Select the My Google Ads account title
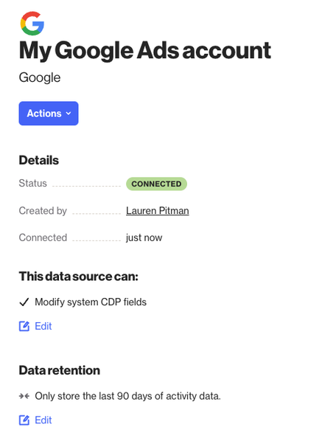Image resolution: width=322 pixels, height=441 pixels. [x=145, y=51]
